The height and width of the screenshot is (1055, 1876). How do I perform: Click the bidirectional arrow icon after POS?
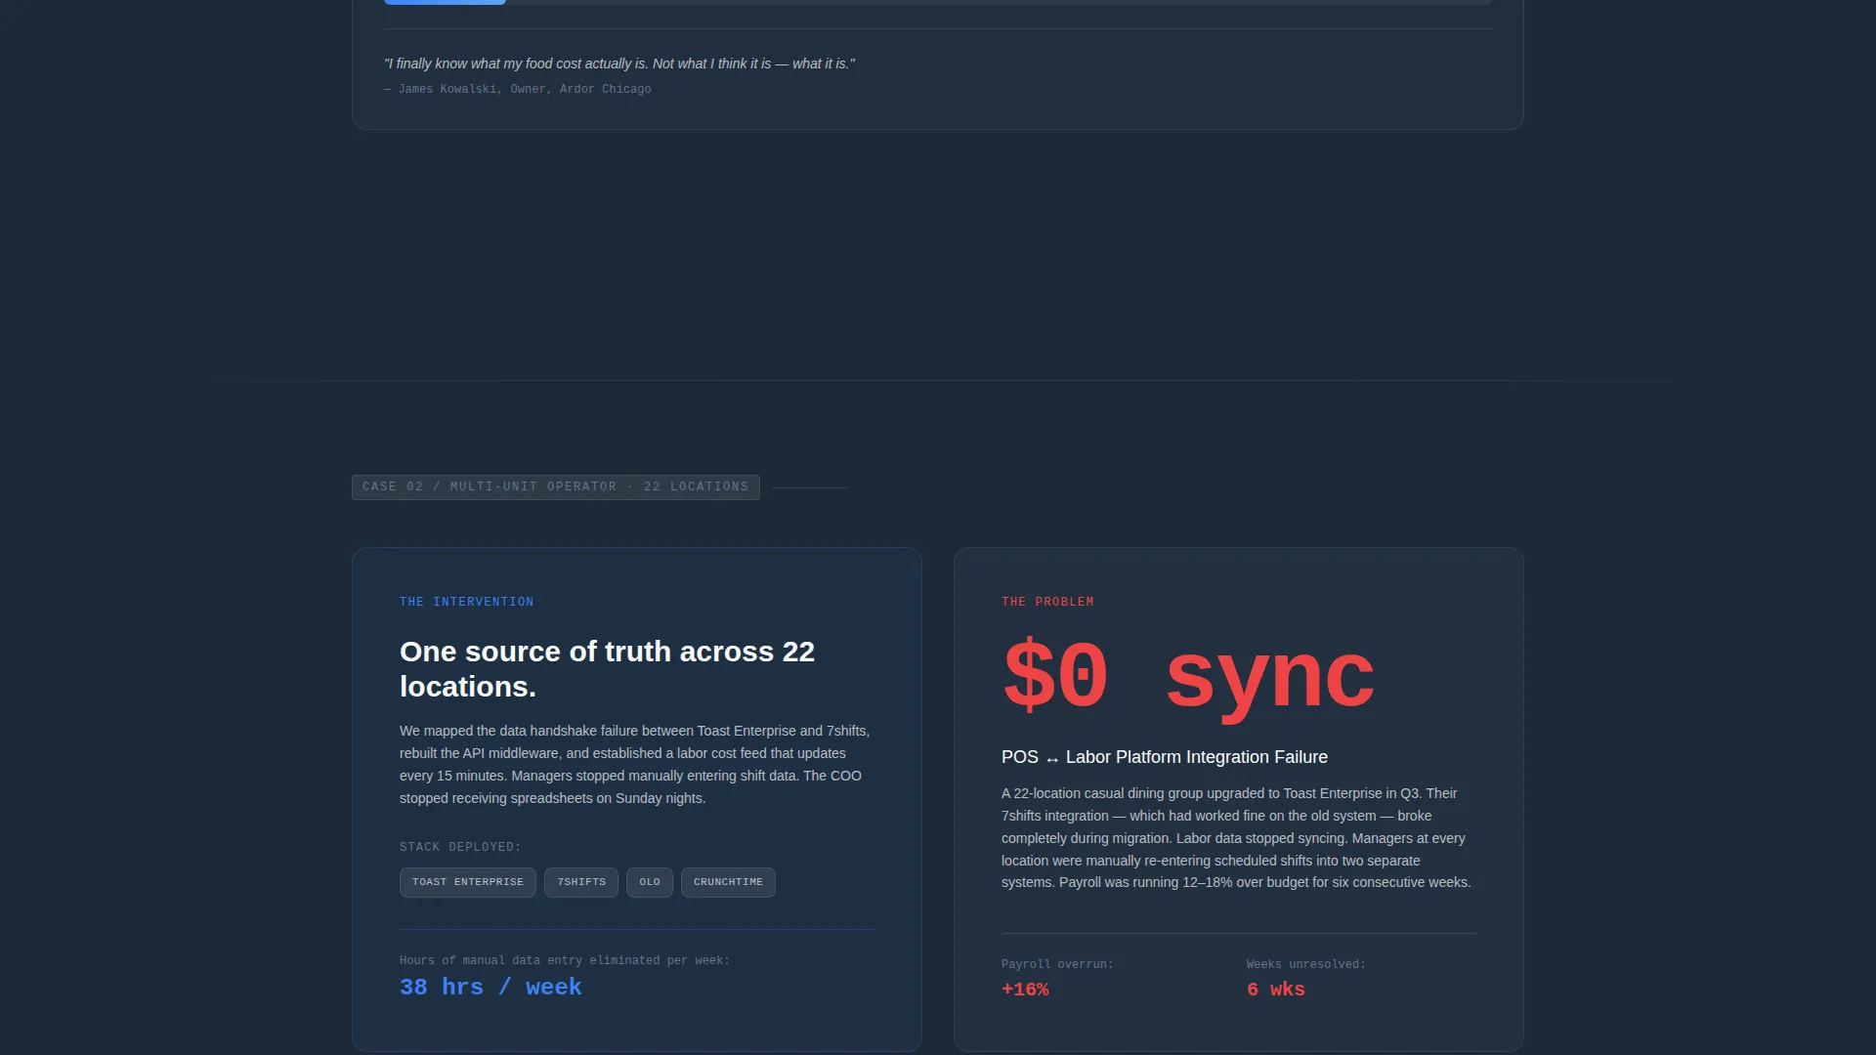click(x=1052, y=759)
